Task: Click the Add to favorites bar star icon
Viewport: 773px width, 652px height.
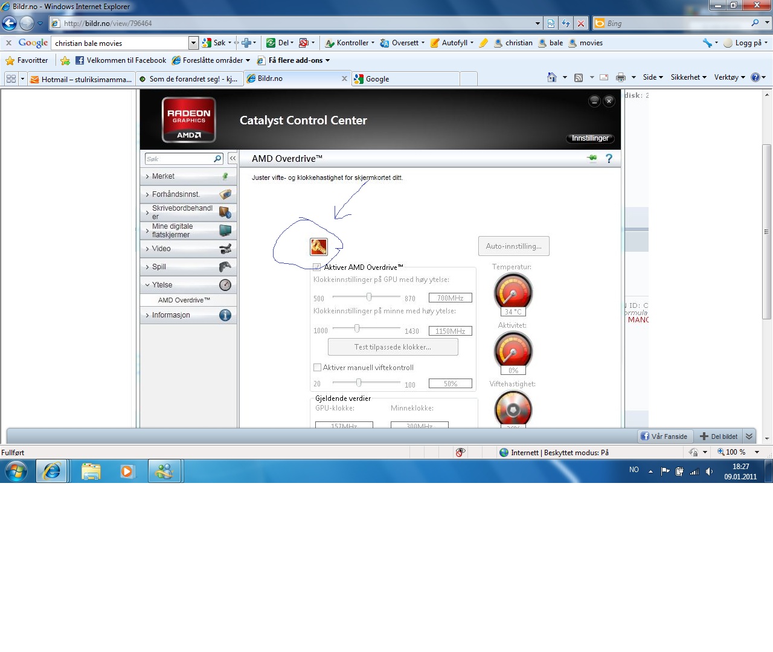Action: pyautogui.click(x=65, y=60)
